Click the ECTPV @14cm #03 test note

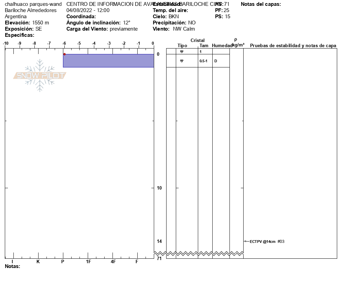(x=267, y=242)
